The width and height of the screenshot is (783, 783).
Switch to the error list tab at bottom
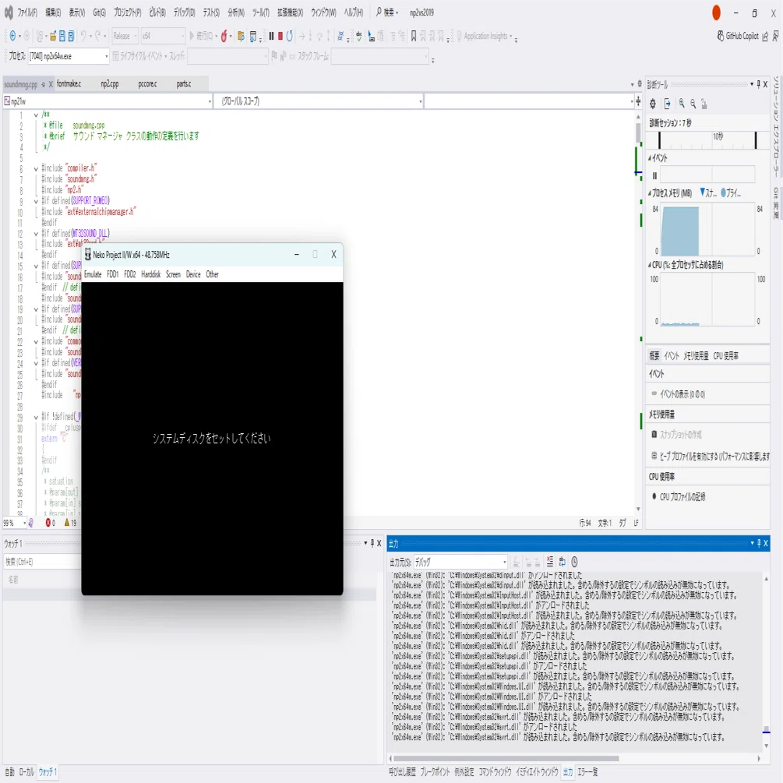[587, 772]
